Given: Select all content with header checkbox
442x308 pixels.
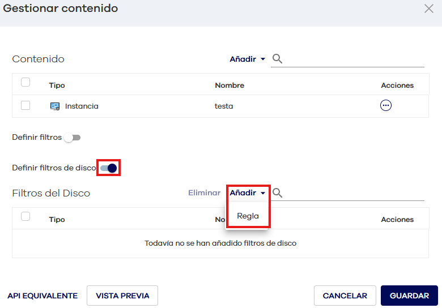Looking at the screenshot, I should [25, 83].
